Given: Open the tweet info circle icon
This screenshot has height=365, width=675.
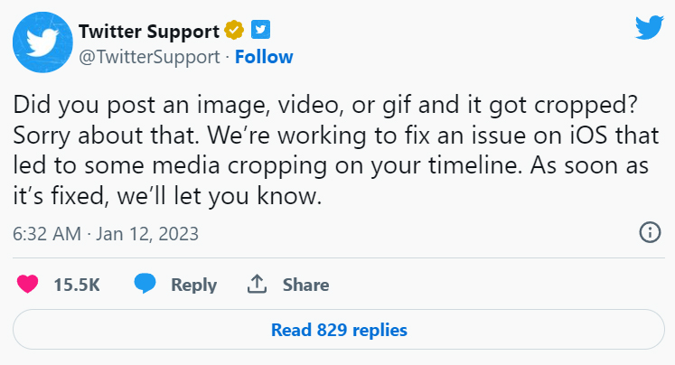Looking at the screenshot, I should (650, 232).
